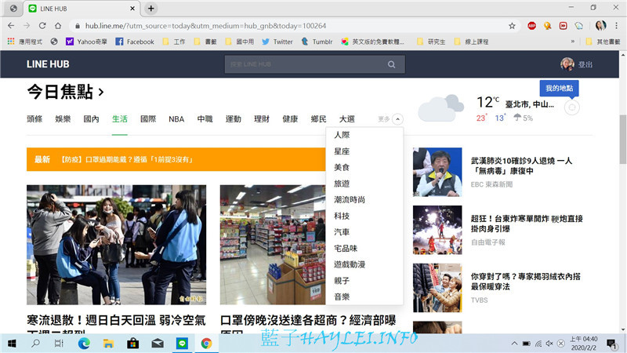Switch to the 娛樂 tab
The height and width of the screenshot is (353, 627).
[63, 119]
